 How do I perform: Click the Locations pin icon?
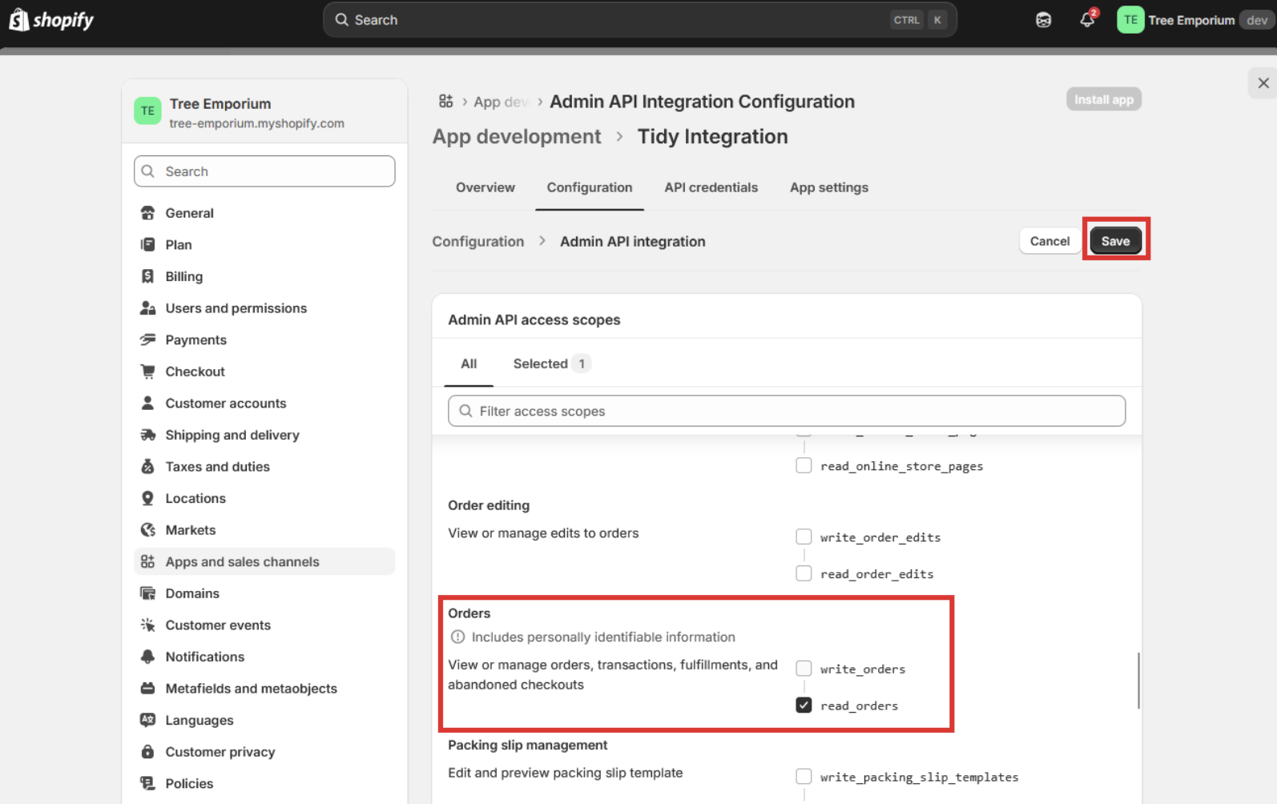147,498
